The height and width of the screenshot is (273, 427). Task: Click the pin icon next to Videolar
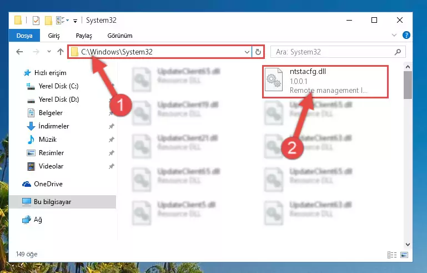click(112, 166)
